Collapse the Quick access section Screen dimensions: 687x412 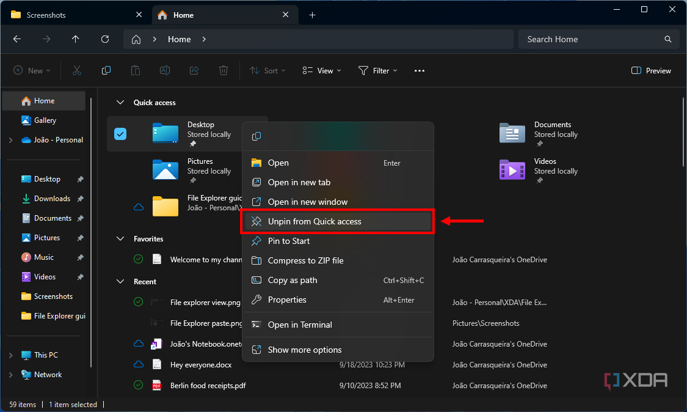[x=120, y=102]
